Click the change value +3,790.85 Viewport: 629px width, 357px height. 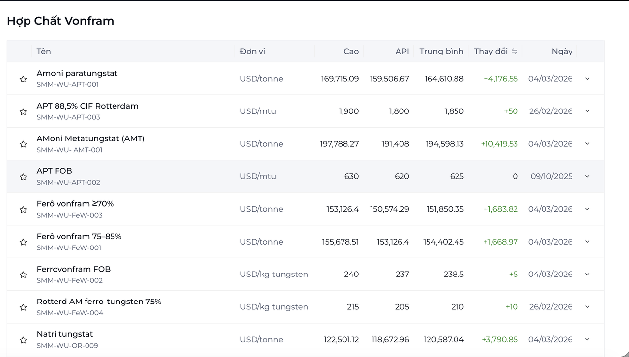pyautogui.click(x=499, y=339)
